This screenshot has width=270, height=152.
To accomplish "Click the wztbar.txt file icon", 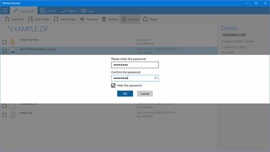I will [12, 115].
